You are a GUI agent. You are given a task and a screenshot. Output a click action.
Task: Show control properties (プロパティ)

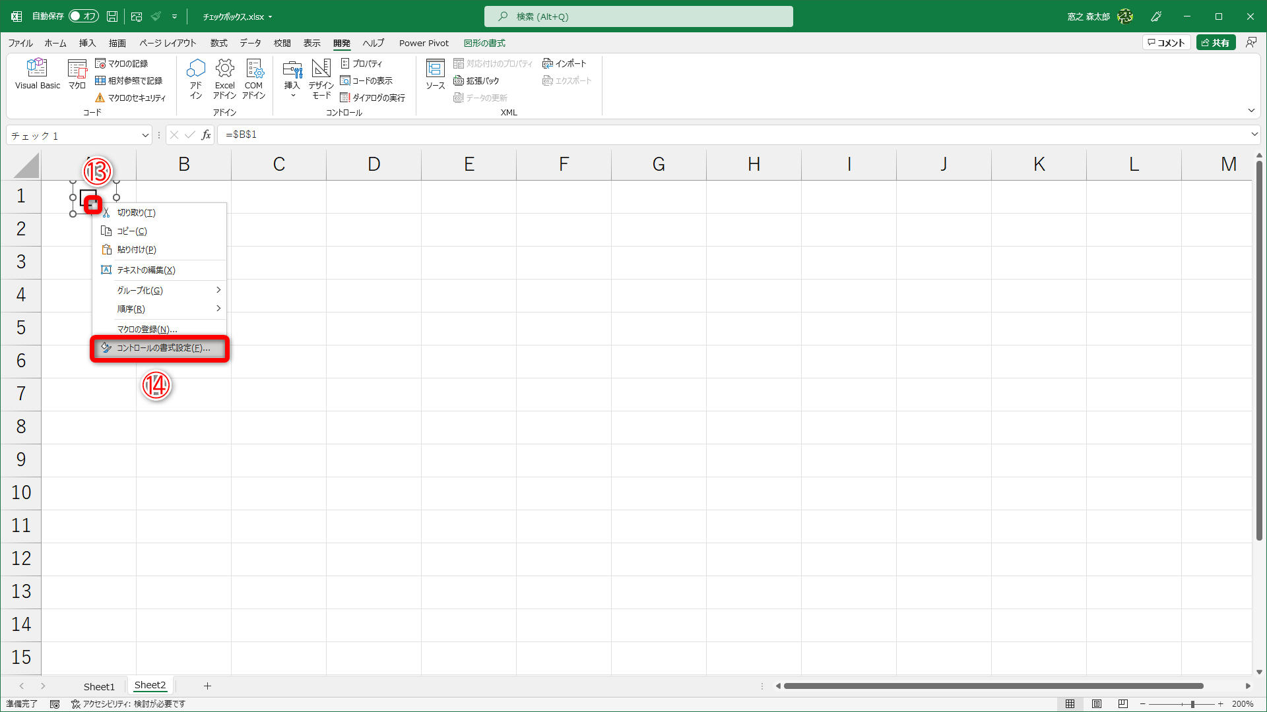362,63
